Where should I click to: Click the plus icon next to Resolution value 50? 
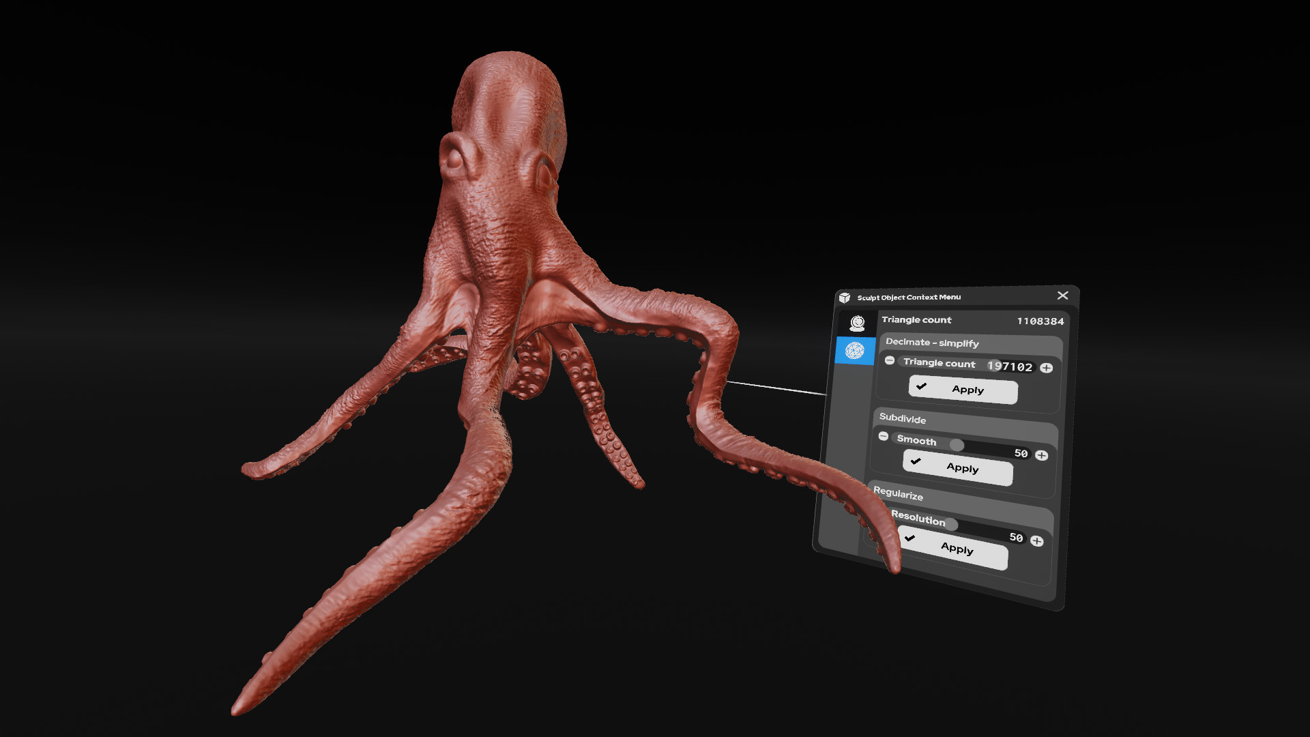[1037, 540]
